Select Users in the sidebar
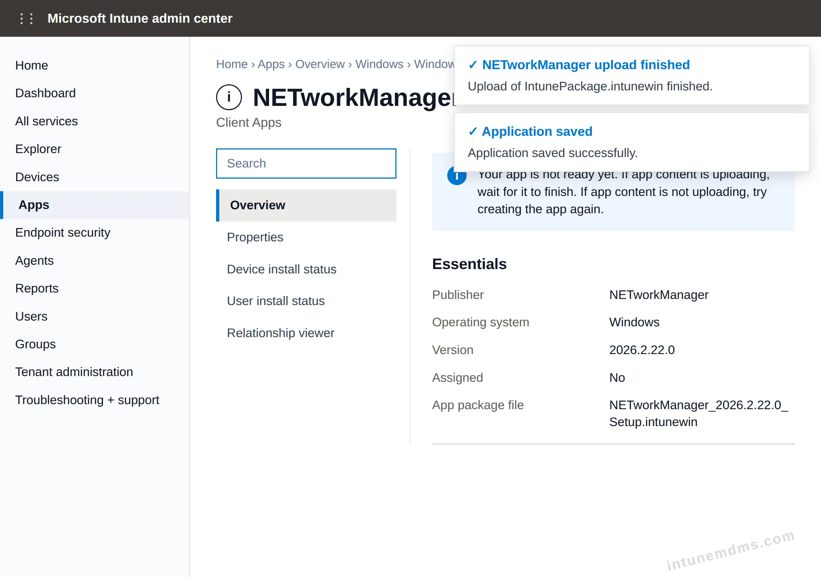The width and height of the screenshot is (821, 577). (31, 316)
